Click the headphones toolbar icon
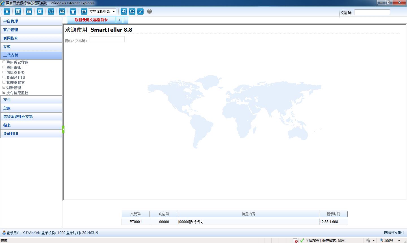 pos(51,11)
